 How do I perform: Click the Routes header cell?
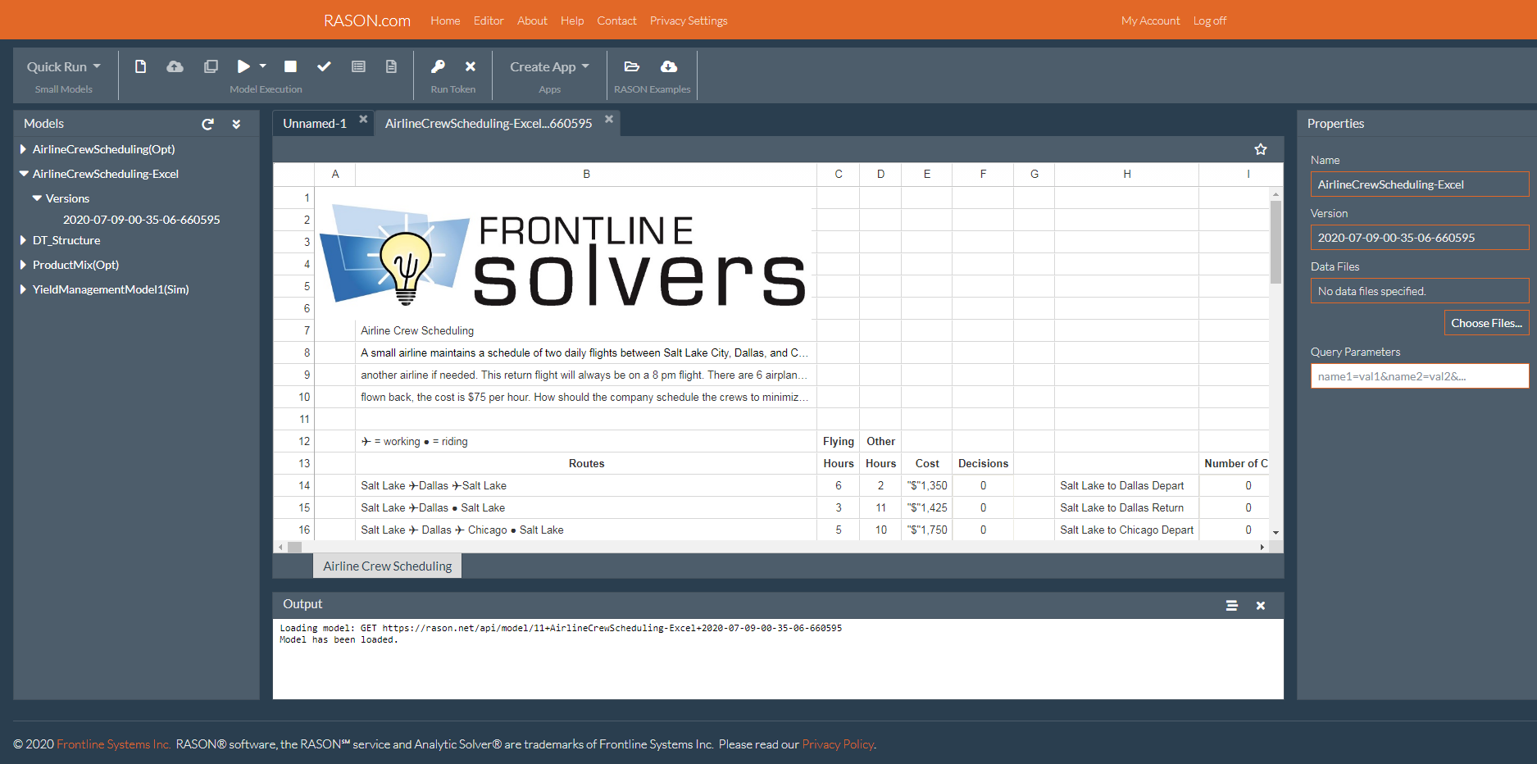click(586, 464)
